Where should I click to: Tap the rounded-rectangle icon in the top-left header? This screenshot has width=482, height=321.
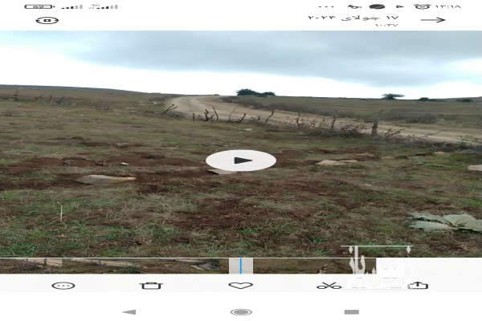(x=47, y=20)
